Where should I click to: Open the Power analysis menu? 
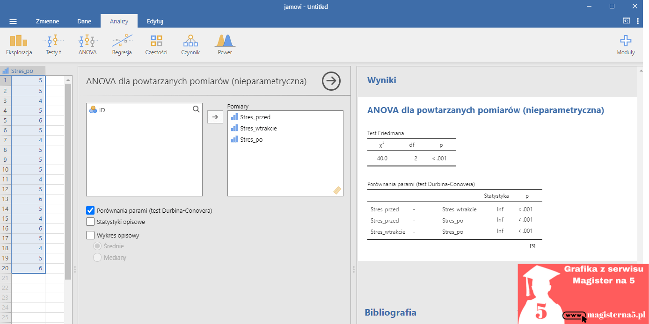point(225,45)
